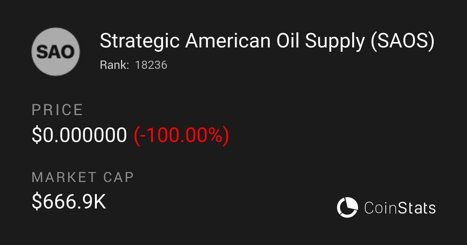Select the rank number 18236

[151, 65]
